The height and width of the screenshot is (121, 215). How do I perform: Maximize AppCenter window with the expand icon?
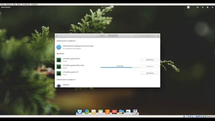tap(158, 36)
